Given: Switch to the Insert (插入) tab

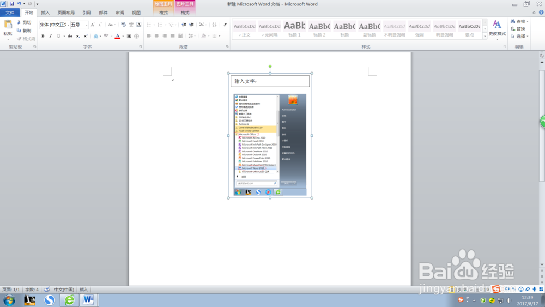Looking at the screenshot, I should [x=45, y=13].
